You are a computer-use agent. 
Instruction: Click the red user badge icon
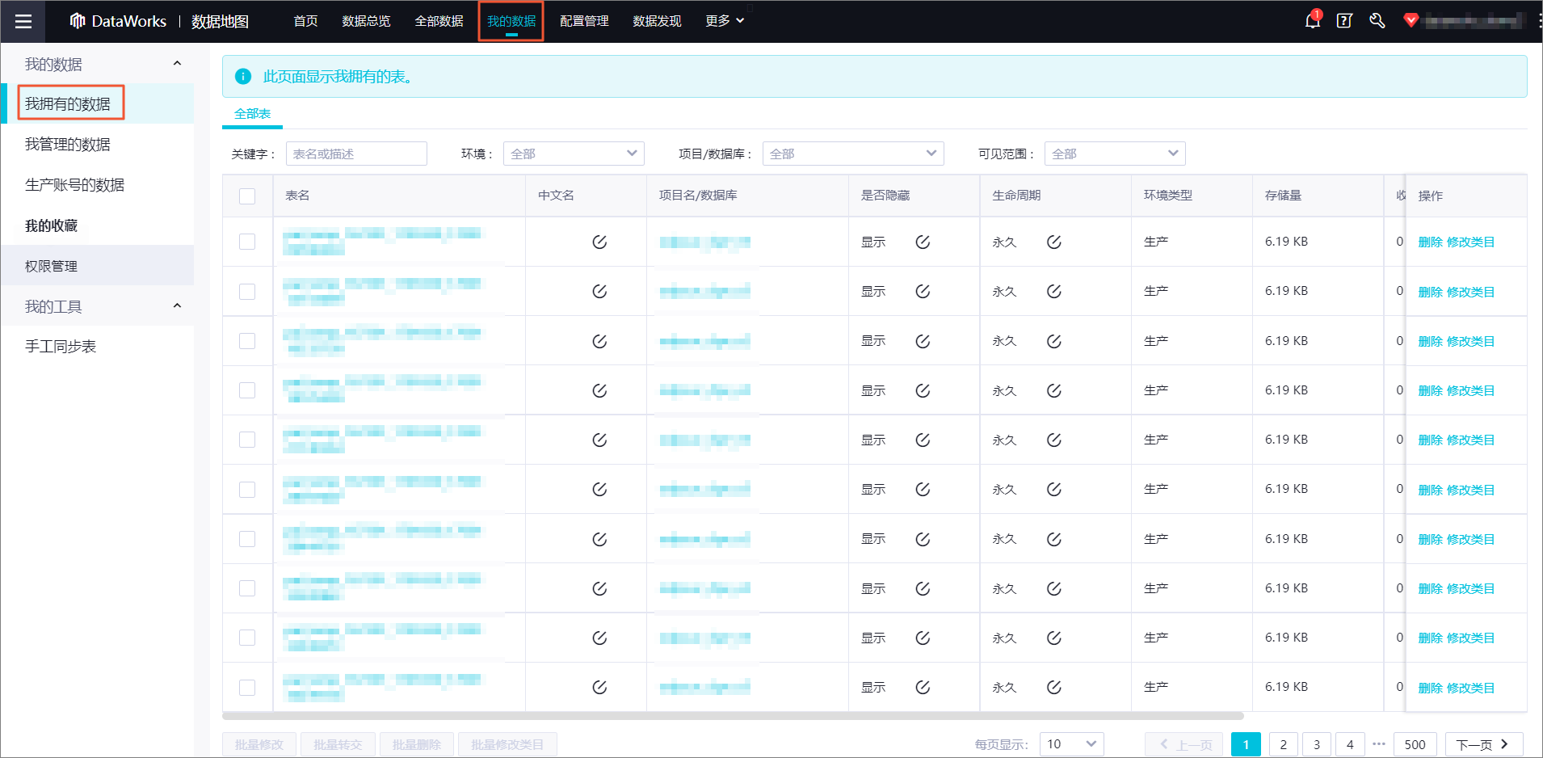(x=1411, y=21)
